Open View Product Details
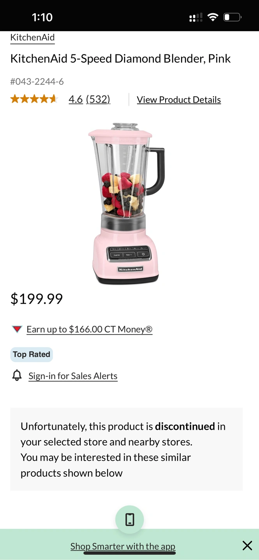259x560 pixels. 179,100
